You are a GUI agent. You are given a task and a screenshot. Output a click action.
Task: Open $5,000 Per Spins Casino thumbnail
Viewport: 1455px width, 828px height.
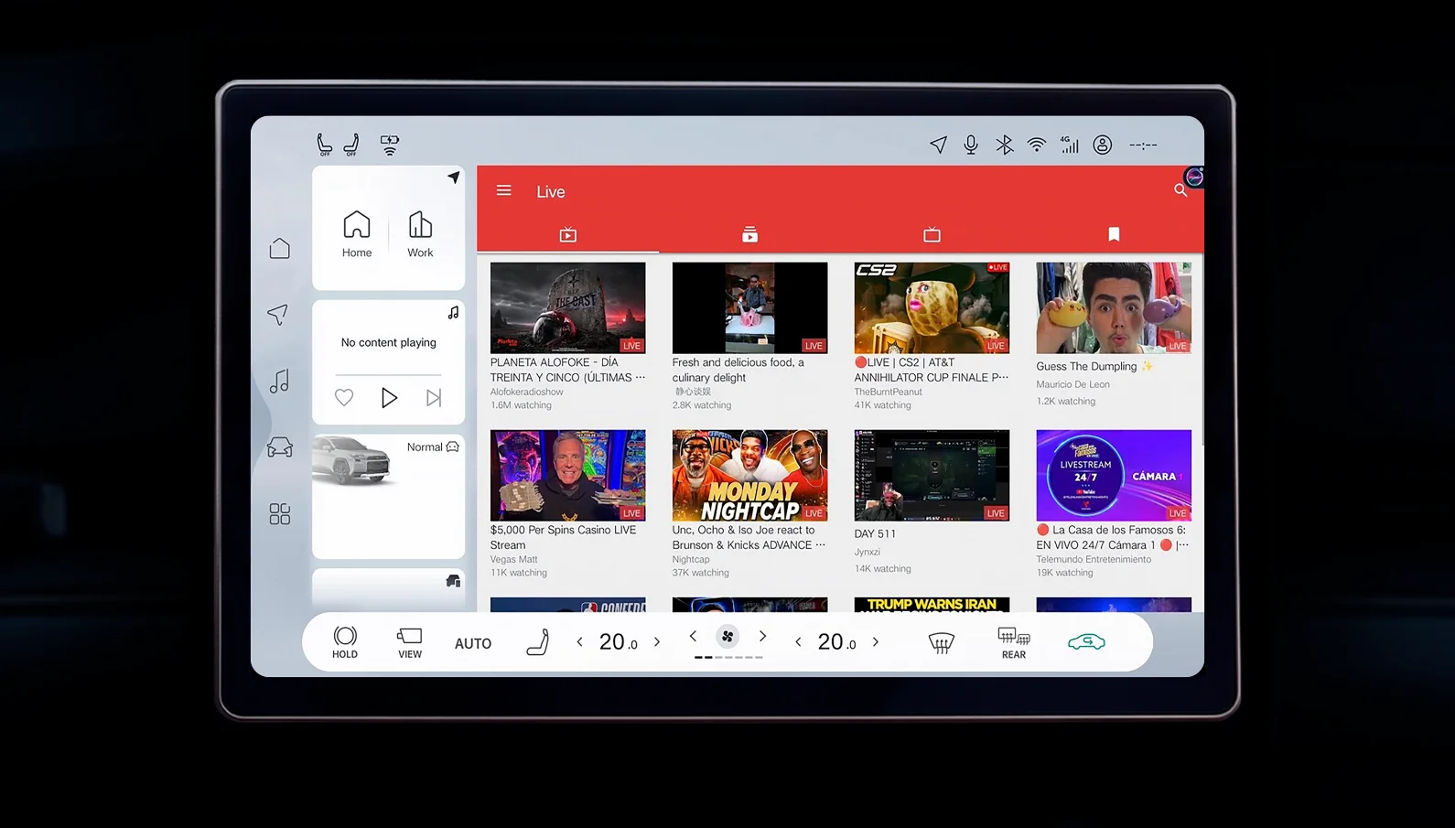point(567,475)
